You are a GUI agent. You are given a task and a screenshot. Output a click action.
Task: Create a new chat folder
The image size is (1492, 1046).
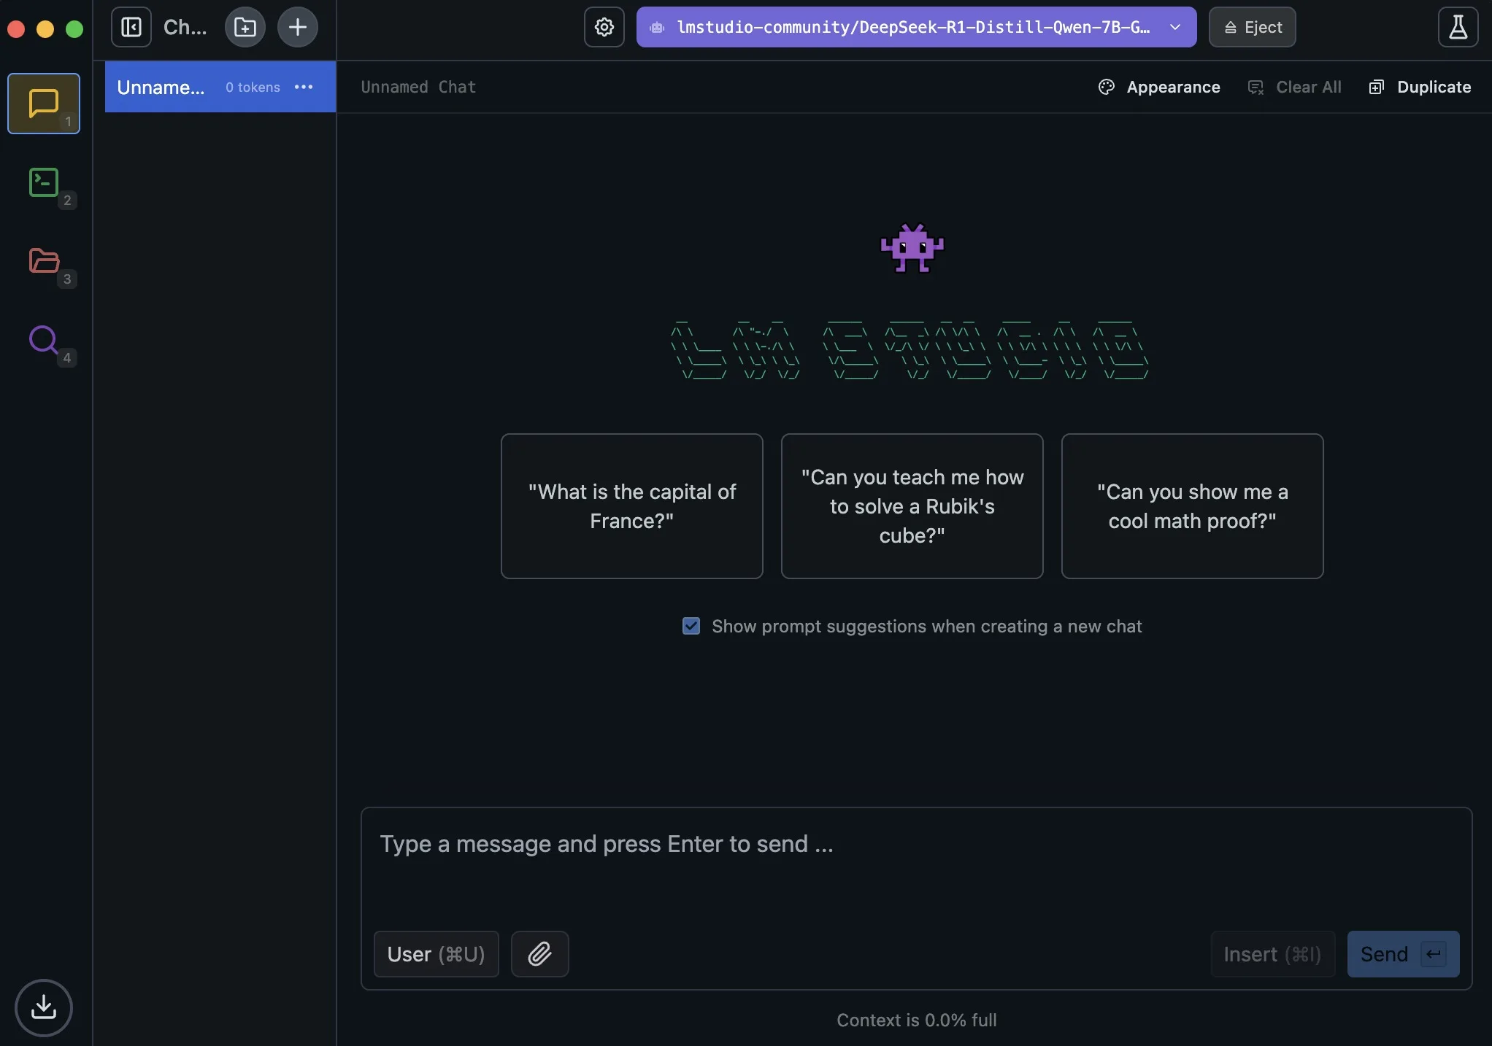click(x=245, y=28)
